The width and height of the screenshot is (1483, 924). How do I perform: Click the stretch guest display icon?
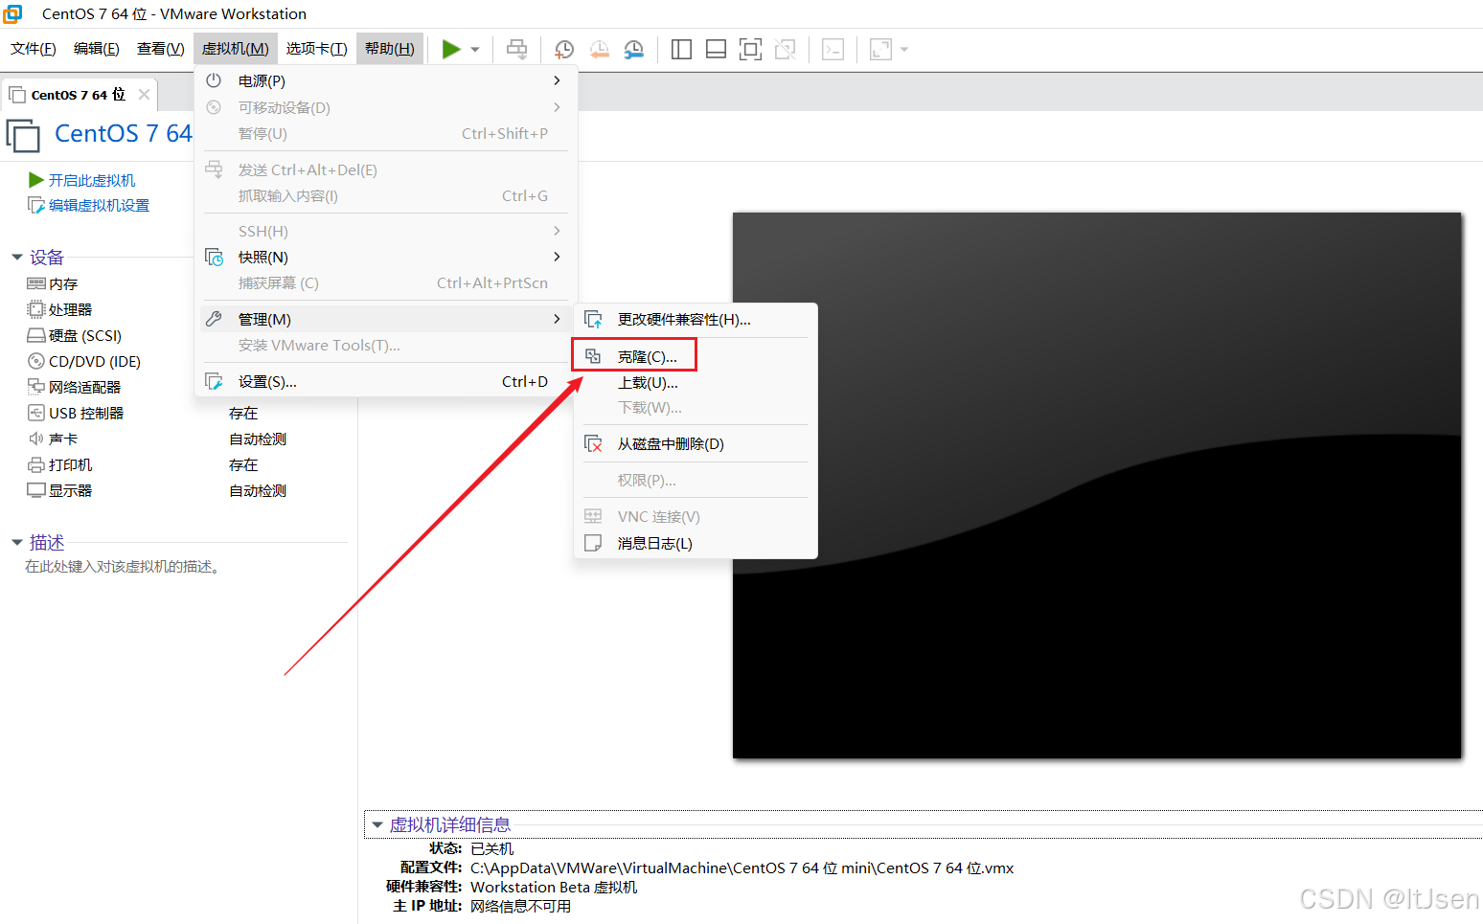(880, 50)
